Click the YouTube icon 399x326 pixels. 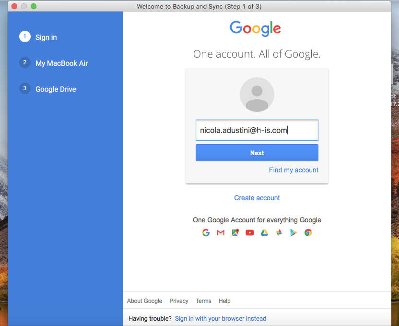250,232
